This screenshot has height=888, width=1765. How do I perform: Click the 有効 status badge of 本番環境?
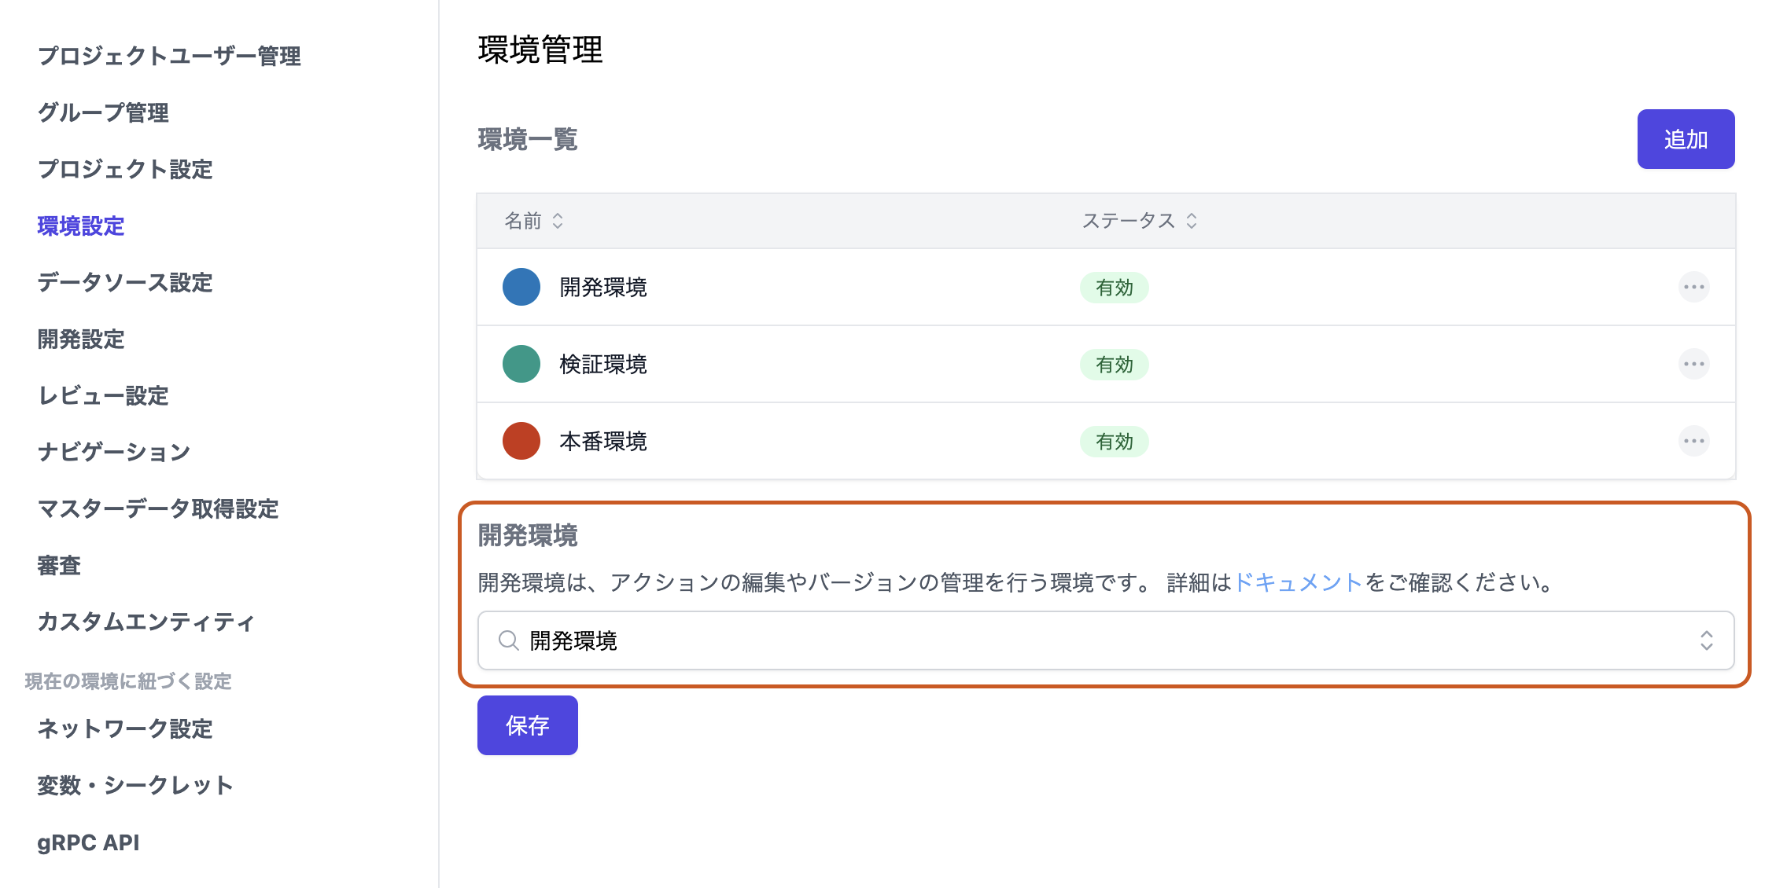pyautogui.click(x=1114, y=442)
